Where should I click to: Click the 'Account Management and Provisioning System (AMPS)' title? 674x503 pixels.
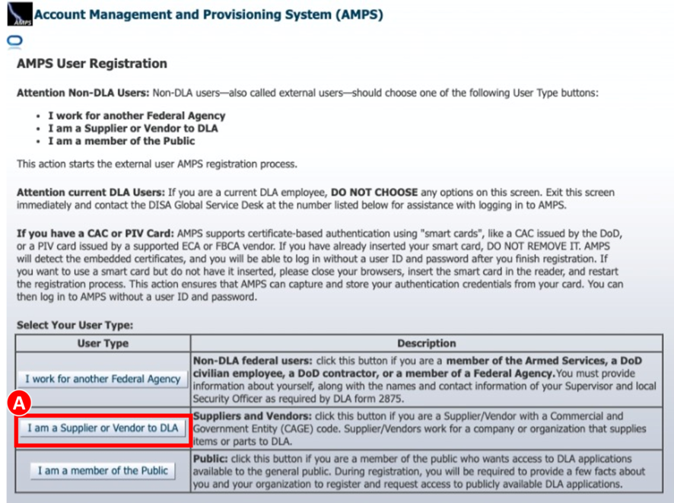pos(208,14)
